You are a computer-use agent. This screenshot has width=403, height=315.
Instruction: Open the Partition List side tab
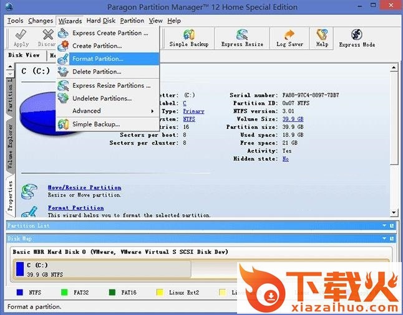pos(10,95)
